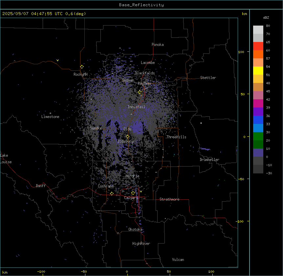Click the yellow diamond marker near RedDeer
The width and height of the screenshot is (283, 276).
(140, 92)
